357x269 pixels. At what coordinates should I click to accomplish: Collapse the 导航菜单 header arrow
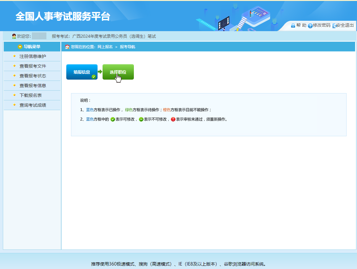pos(20,47)
